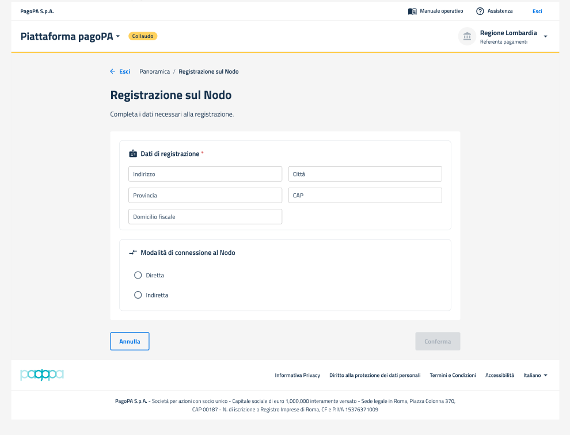
Task: Click the pagoPA logo in the footer
Action: coord(42,375)
